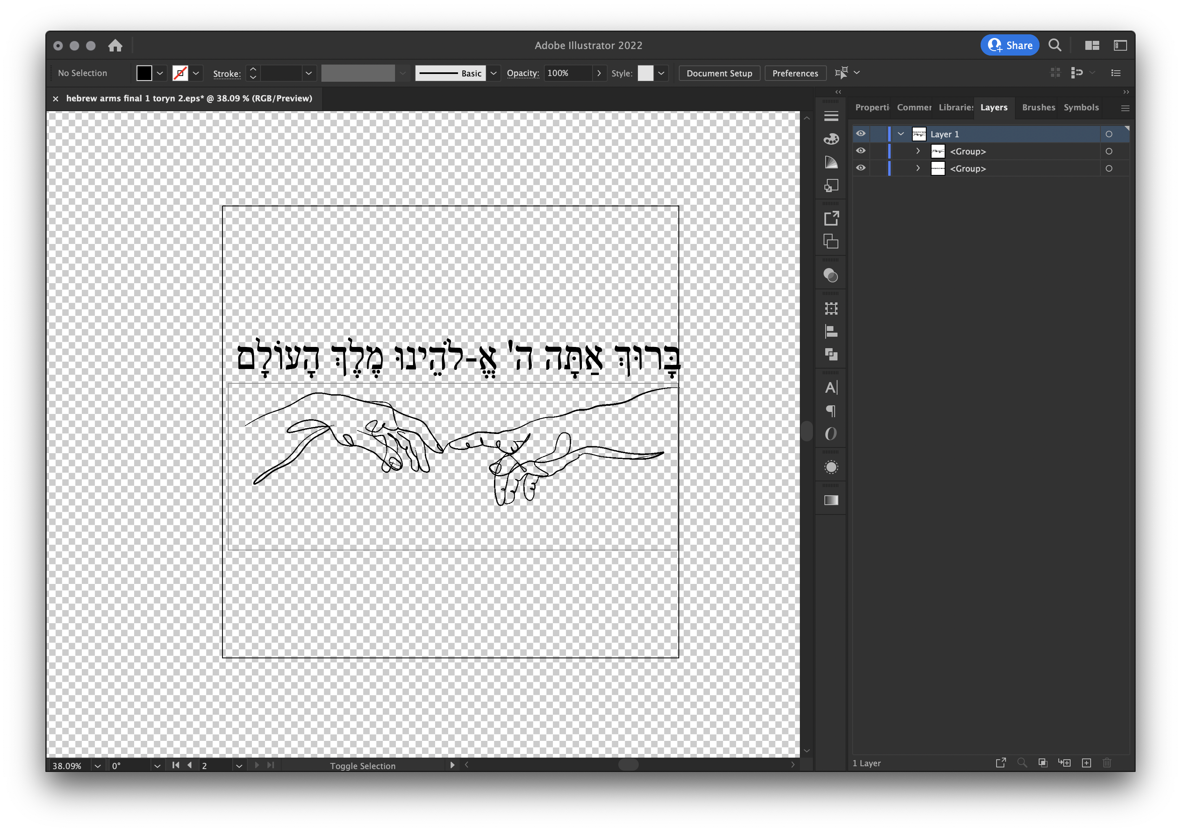Collapse Layer 1 in the Layers panel
This screenshot has width=1181, height=832.
900,134
